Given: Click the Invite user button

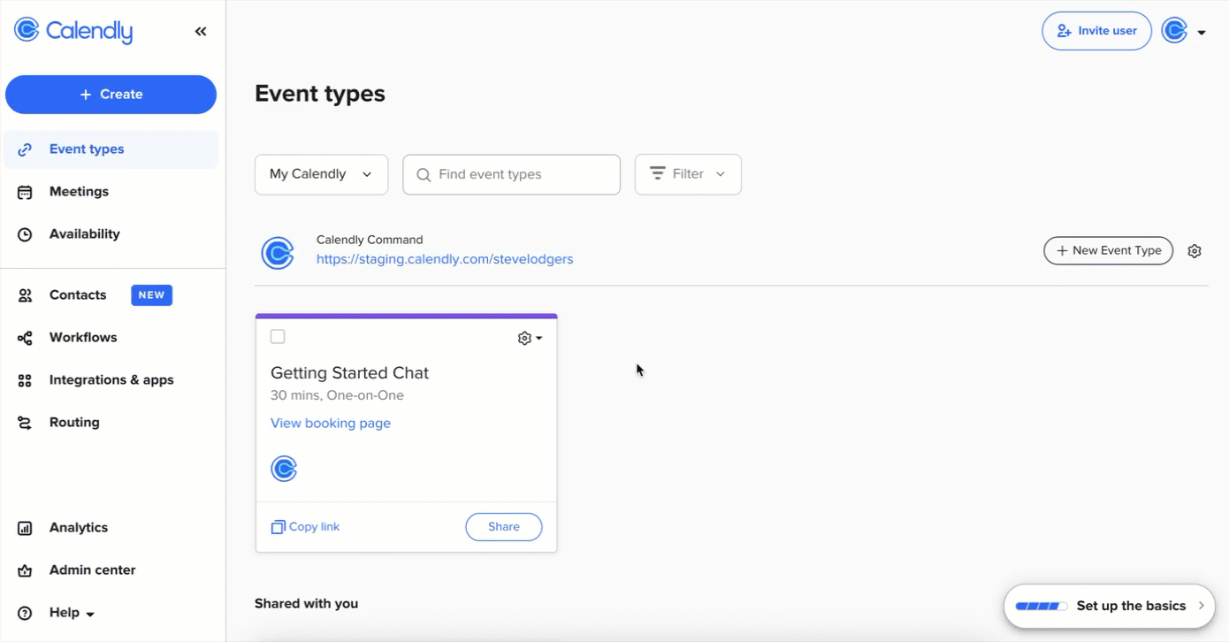Looking at the screenshot, I should click(1096, 30).
